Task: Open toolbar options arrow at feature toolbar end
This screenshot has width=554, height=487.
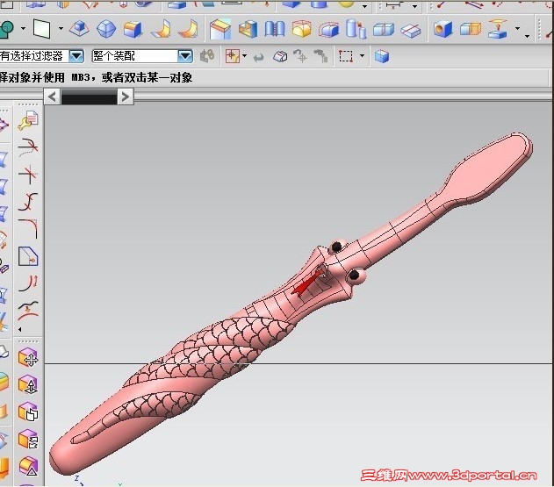Action: coord(527,36)
